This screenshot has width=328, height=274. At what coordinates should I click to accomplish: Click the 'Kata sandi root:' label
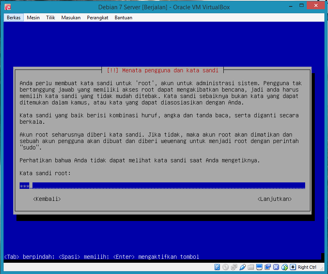tap(45, 173)
